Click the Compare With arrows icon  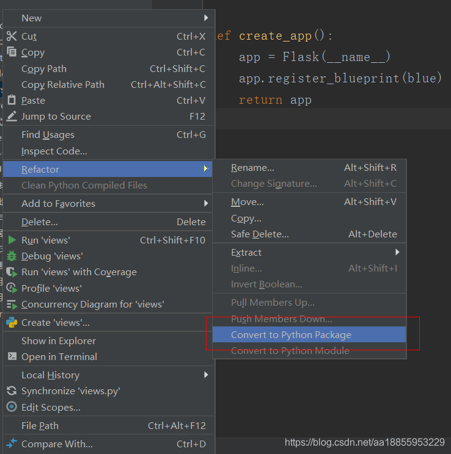coord(12,443)
